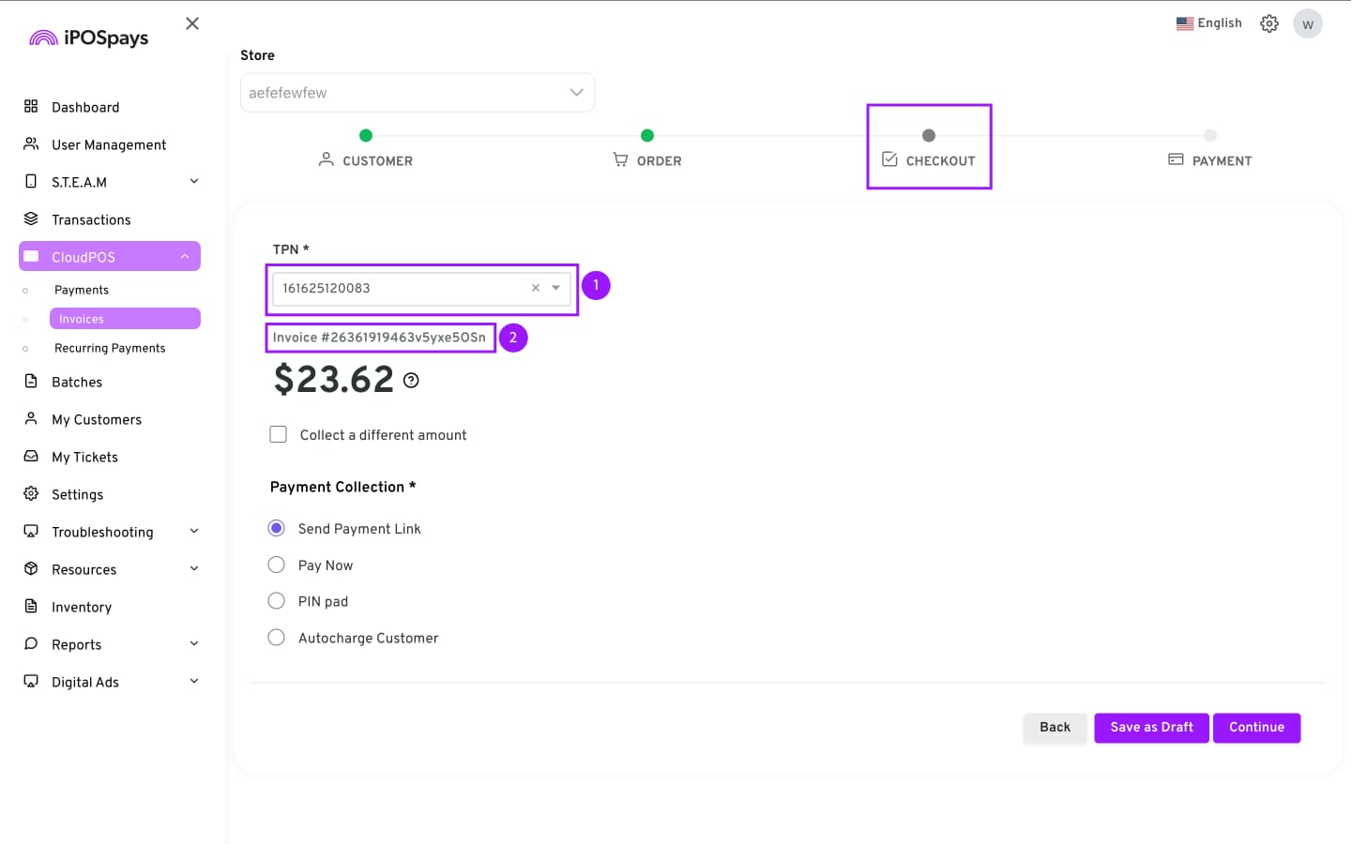Clear the TPN field with the X icon

pos(536,288)
